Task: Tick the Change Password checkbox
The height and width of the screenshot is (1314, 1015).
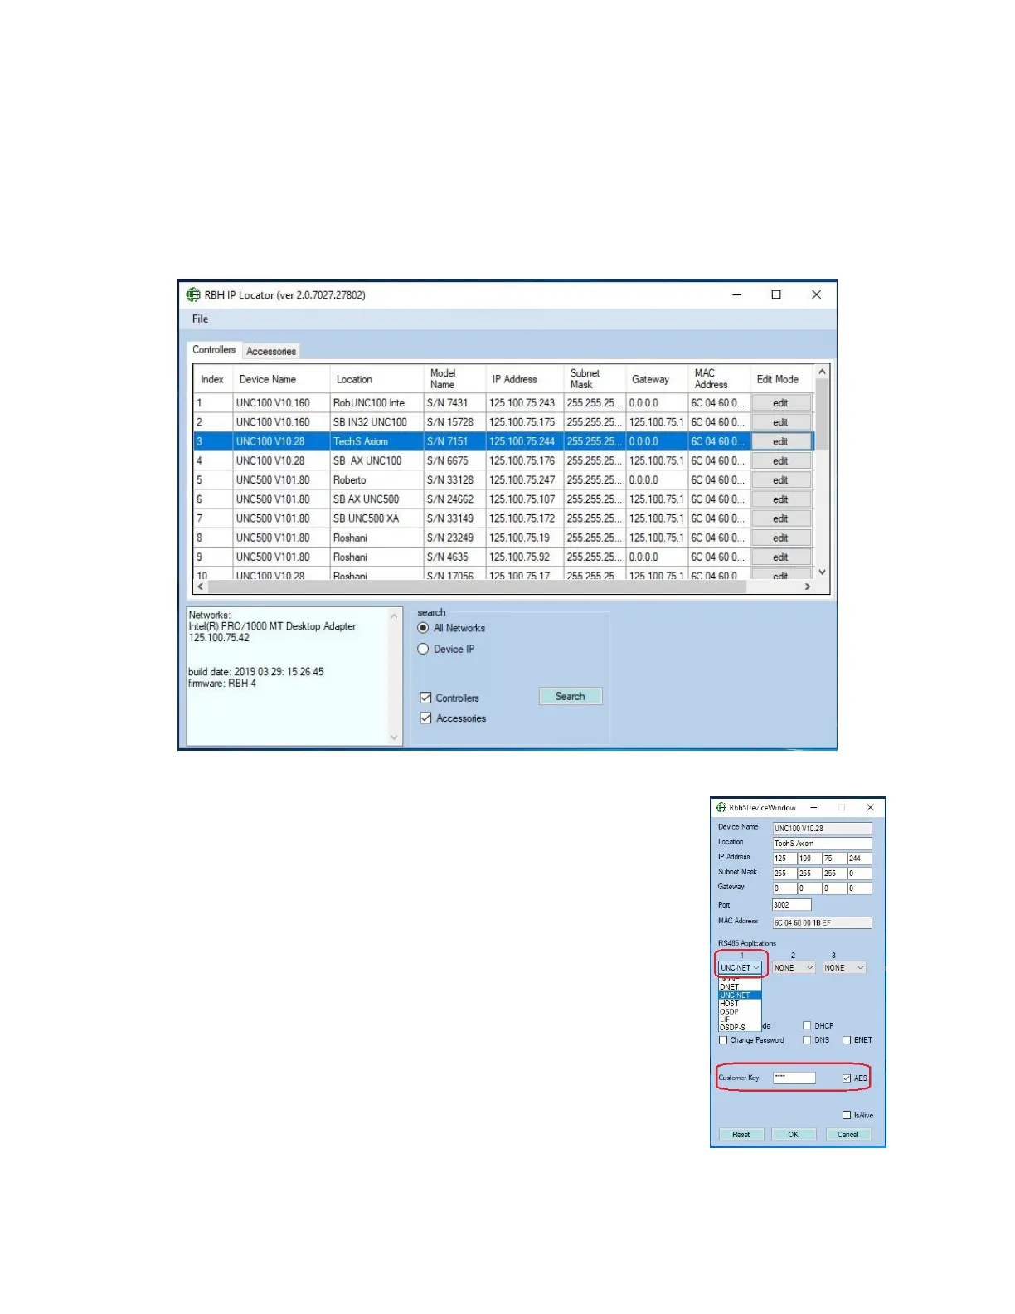Action: 723,1039
